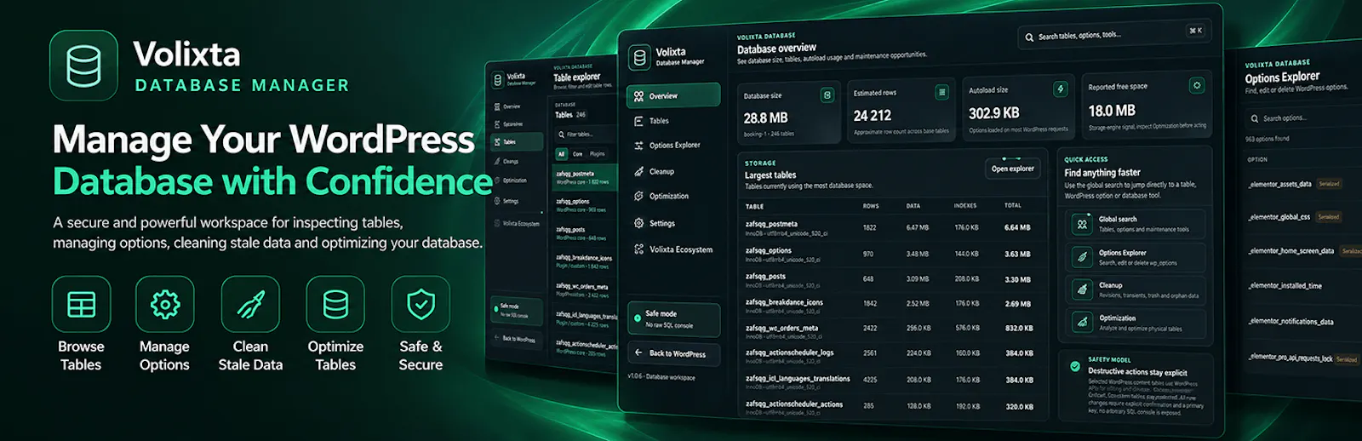Screen dimensions: 1362x441
Task: Click the Estimated rows card icon
Action: [941, 92]
